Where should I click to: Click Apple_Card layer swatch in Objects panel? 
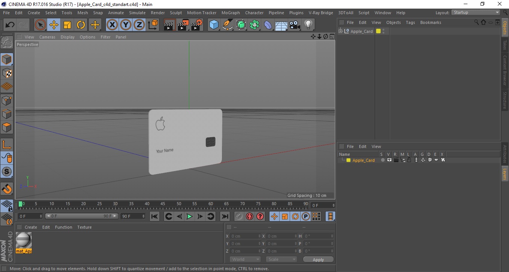click(x=378, y=31)
